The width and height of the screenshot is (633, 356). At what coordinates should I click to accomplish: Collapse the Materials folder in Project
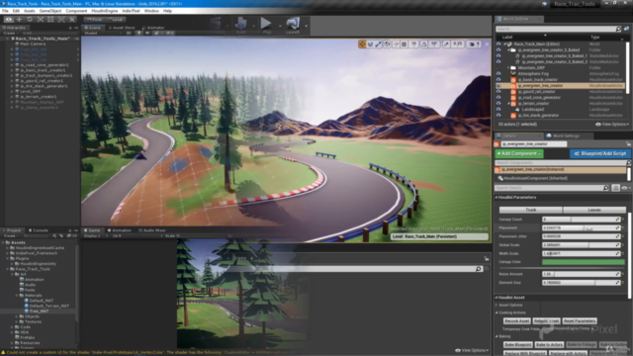tap(17, 295)
